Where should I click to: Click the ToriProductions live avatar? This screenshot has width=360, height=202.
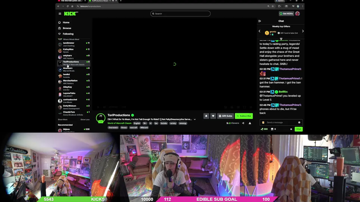click(101, 118)
